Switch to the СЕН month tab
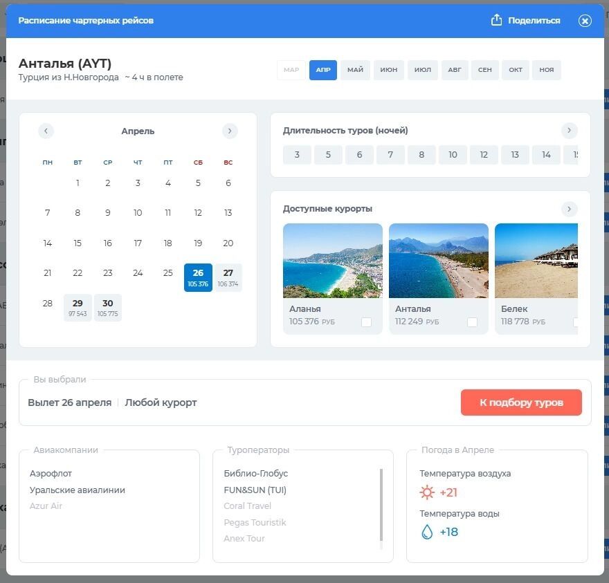 (x=484, y=70)
